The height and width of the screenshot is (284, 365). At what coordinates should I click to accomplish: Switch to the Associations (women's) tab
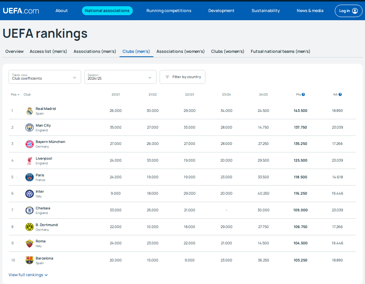(181, 52)
